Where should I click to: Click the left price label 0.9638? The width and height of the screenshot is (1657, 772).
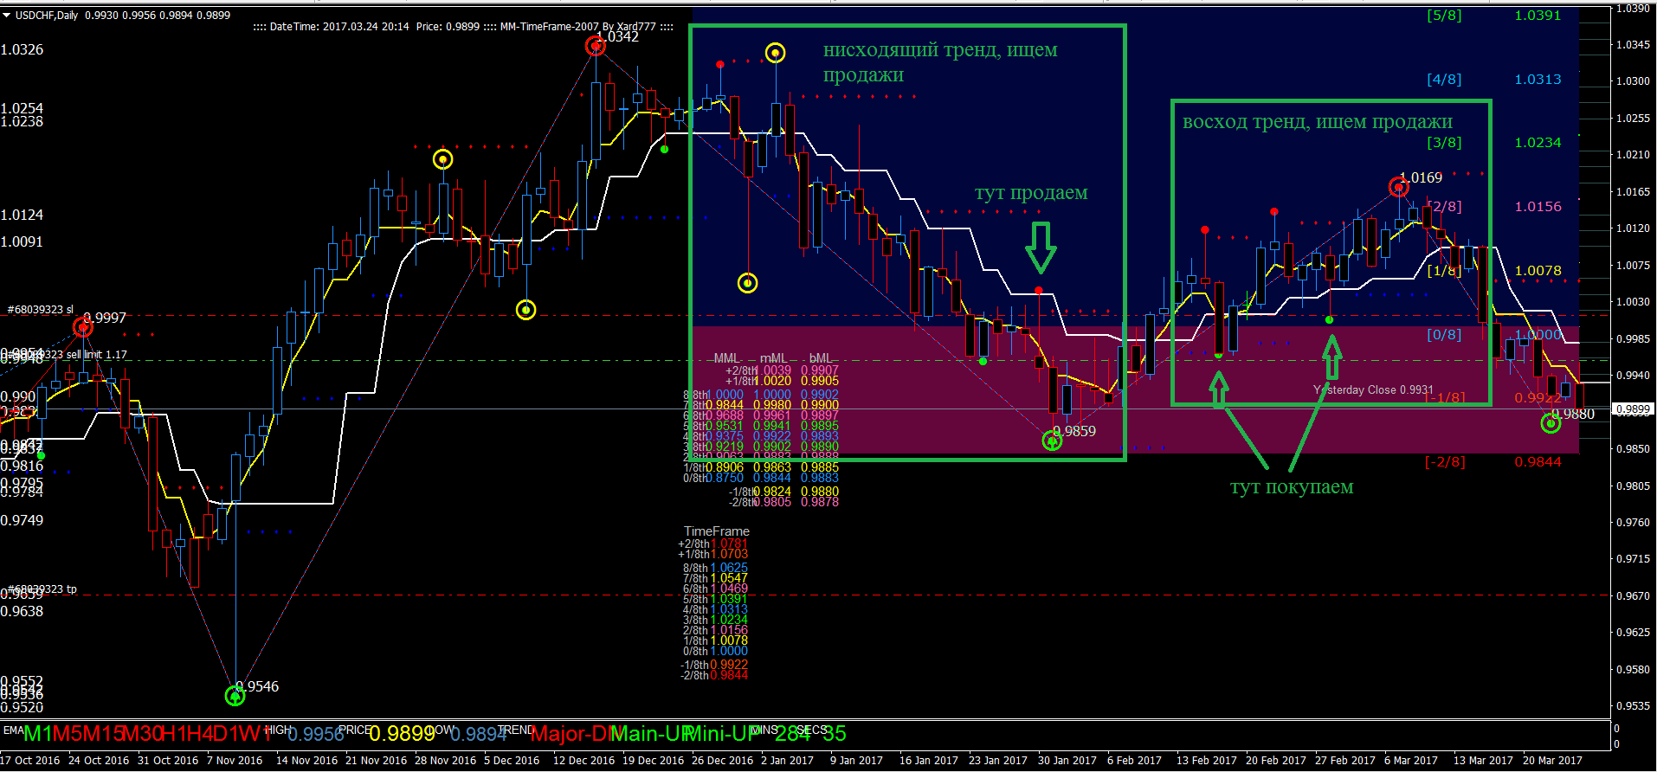click(x=22, y=612)
